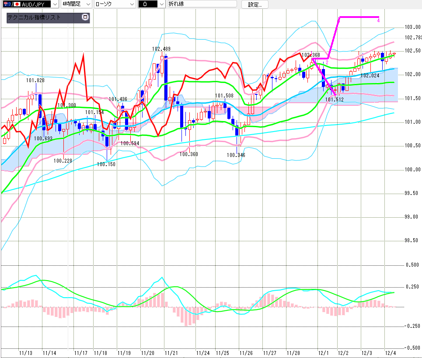Click the 101.512 swing low label
422x358 pixels.
334,99
